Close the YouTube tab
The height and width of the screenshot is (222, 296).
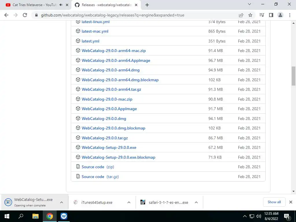(x=67, y=5)
